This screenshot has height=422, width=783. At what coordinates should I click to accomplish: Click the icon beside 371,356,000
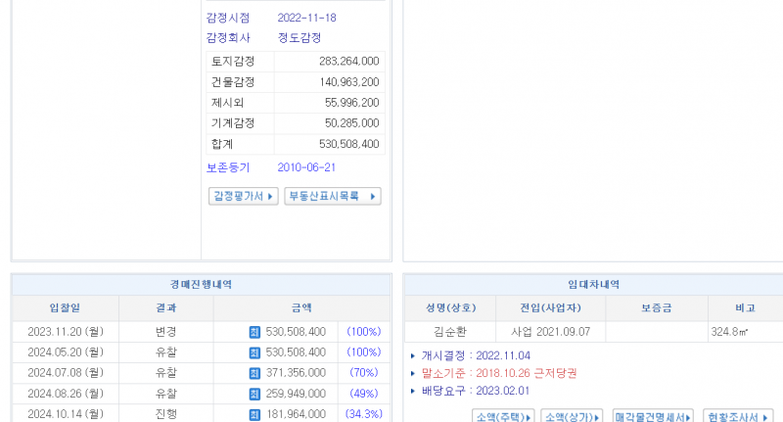pos(254,373)
